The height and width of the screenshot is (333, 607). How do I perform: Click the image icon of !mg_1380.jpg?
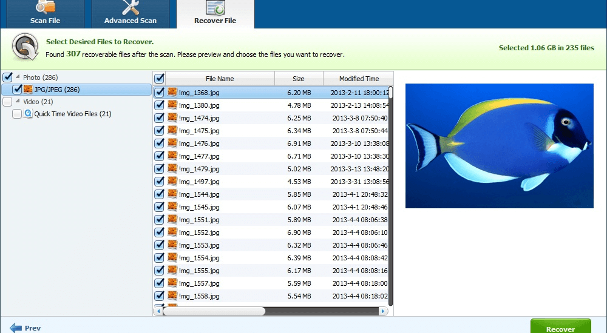172,105
